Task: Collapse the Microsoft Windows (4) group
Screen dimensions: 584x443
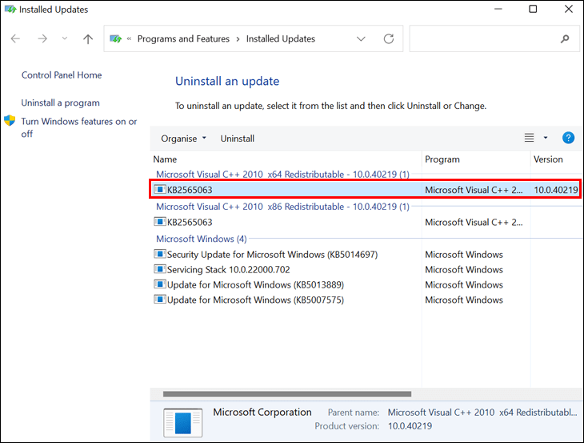Action: (x=201, y=239)
